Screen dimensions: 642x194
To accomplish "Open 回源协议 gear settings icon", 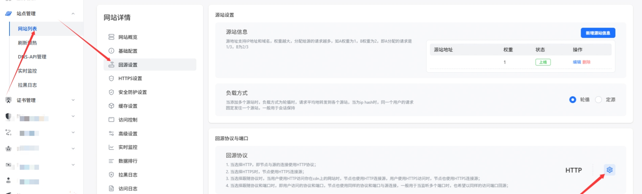I will (609, 170).
